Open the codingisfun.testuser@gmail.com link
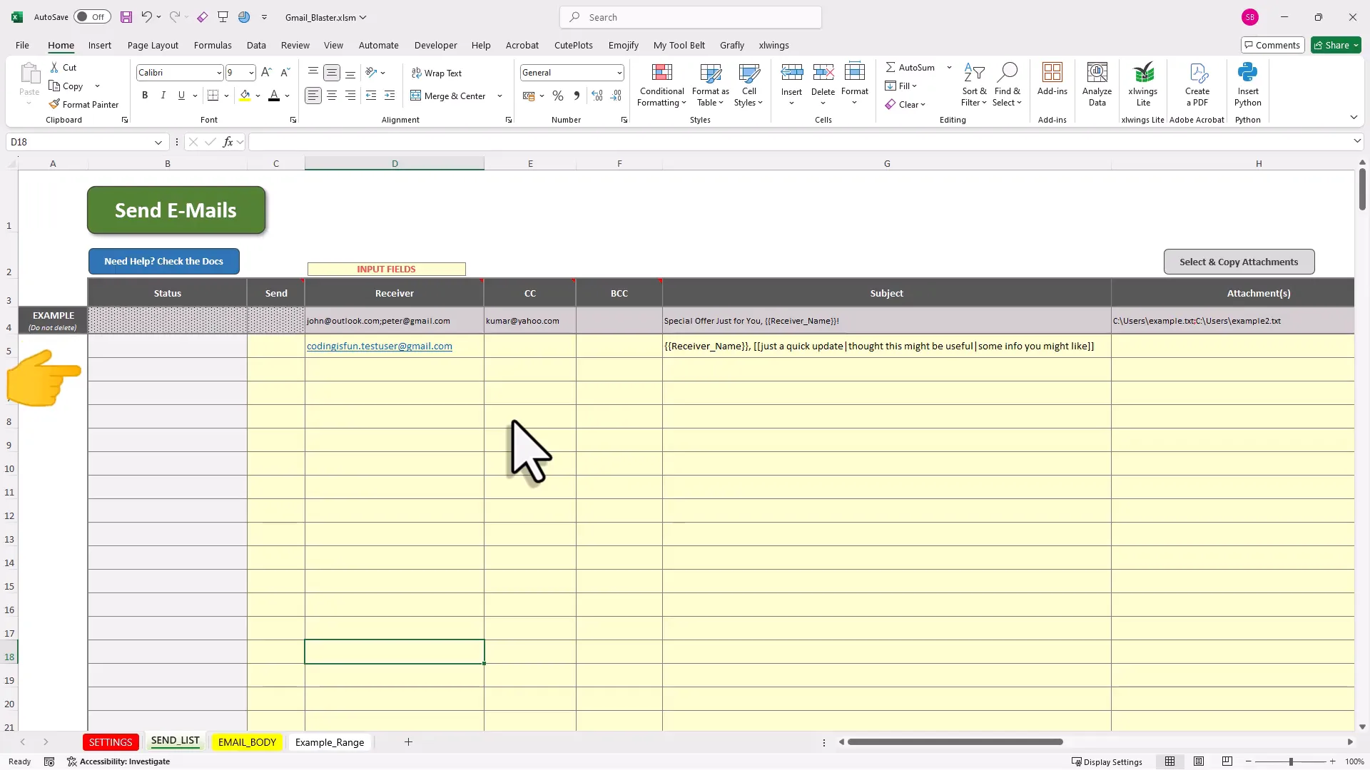This screenshot has width=1370, height=770. tap(379, 346)
